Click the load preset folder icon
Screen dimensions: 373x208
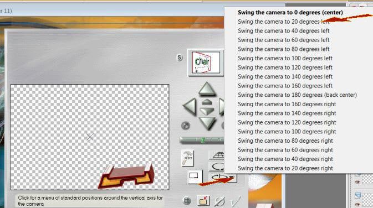point(203,201)
